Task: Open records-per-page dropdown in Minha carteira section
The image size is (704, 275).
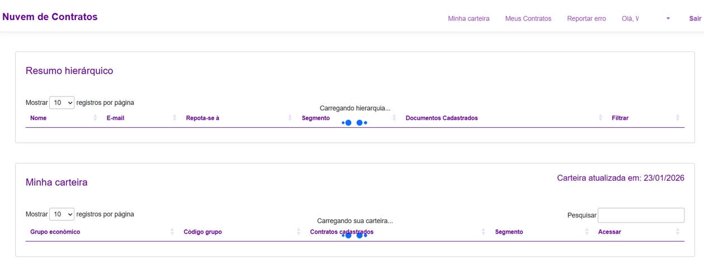Action: pyautogui.click(x=62, y=215)
